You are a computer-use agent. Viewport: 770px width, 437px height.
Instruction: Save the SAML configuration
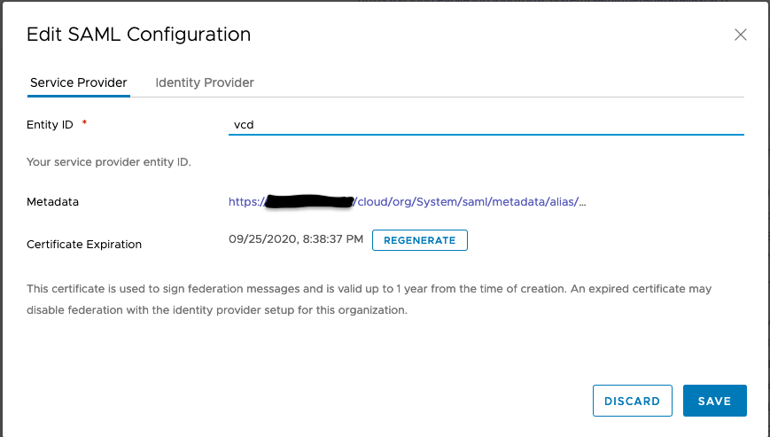tap(714, 401)
